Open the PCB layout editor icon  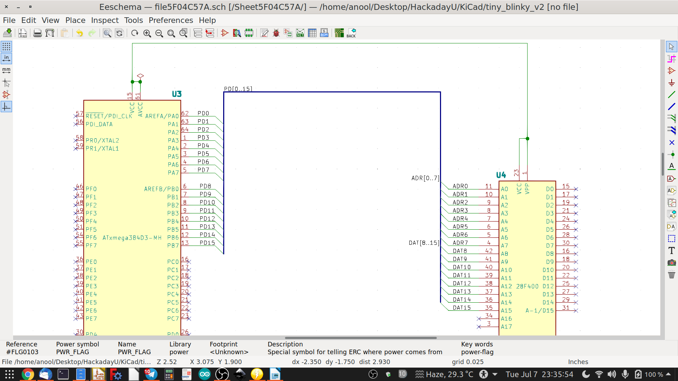339,33
